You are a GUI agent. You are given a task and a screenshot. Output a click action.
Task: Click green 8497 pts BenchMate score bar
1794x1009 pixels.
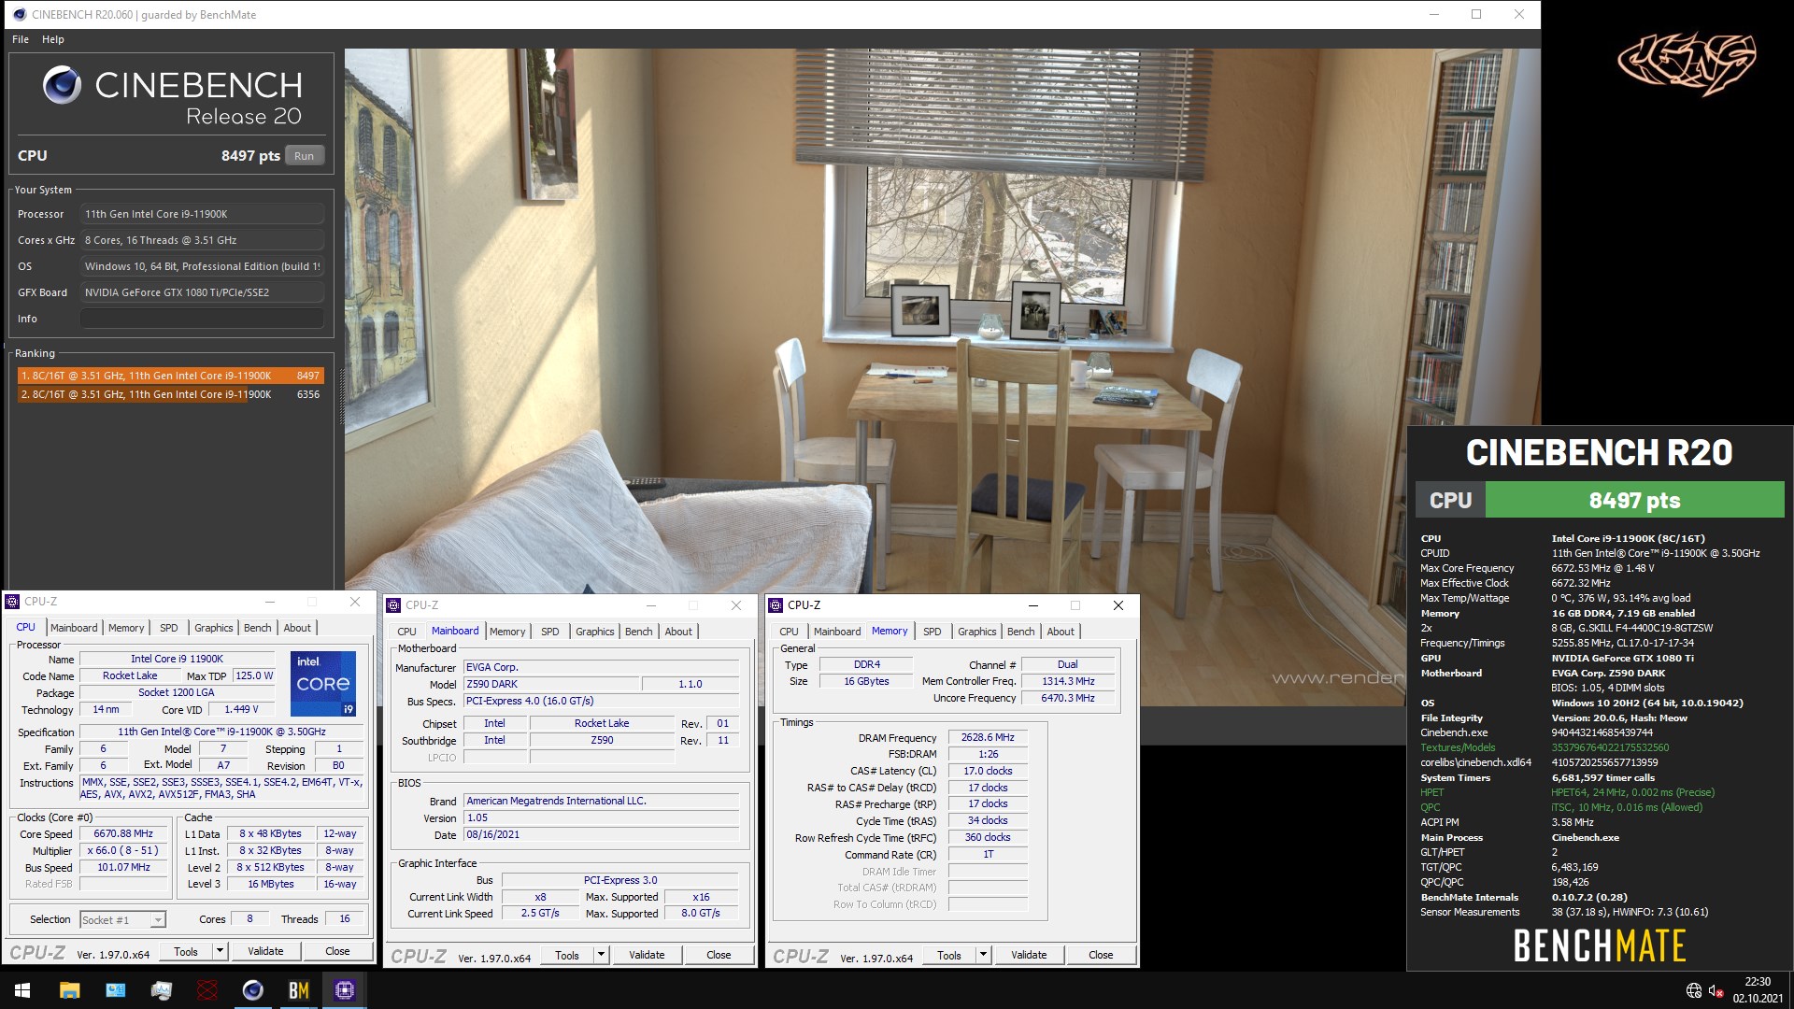[x=1634, y=500]
